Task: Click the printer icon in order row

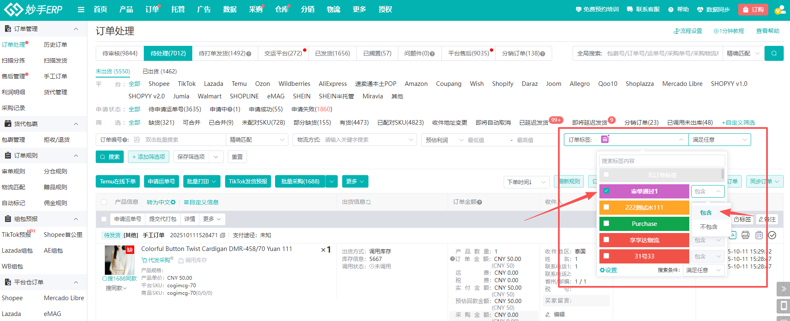Action: pos(745,235)
